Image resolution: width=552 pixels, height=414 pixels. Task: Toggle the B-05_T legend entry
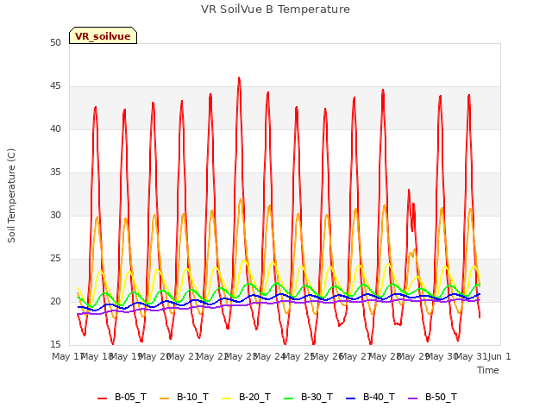122,398
